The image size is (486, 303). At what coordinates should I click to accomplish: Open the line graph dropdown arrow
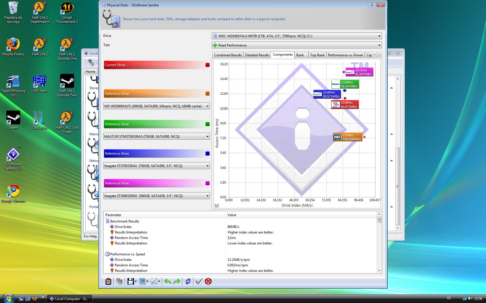(x=159, y=281)
